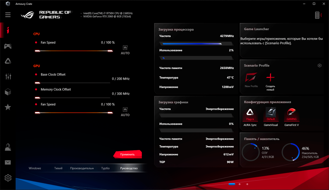Switch to Windows mode tab
Viewport: 329px width, 190px height.
pyautogui.click(x=35, y=168)
